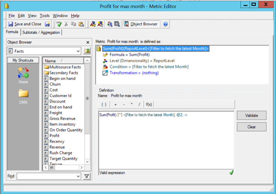Click the Find input field

[x=49, y=176]
